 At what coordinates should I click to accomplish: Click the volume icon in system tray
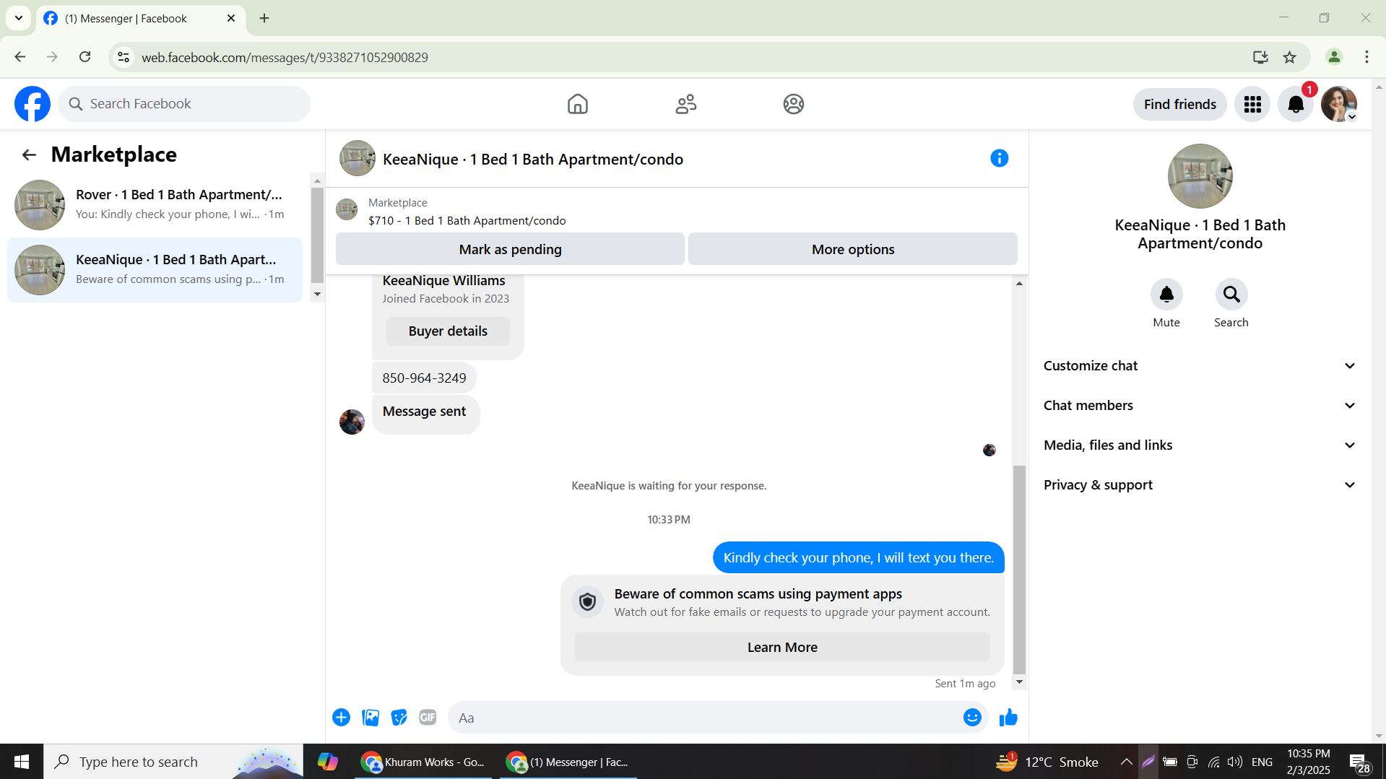pos(1235,762)
